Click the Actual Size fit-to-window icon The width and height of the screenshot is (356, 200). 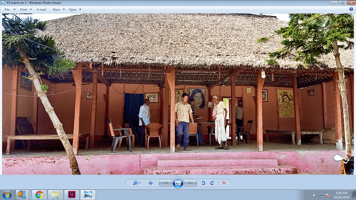pos(151,183)
